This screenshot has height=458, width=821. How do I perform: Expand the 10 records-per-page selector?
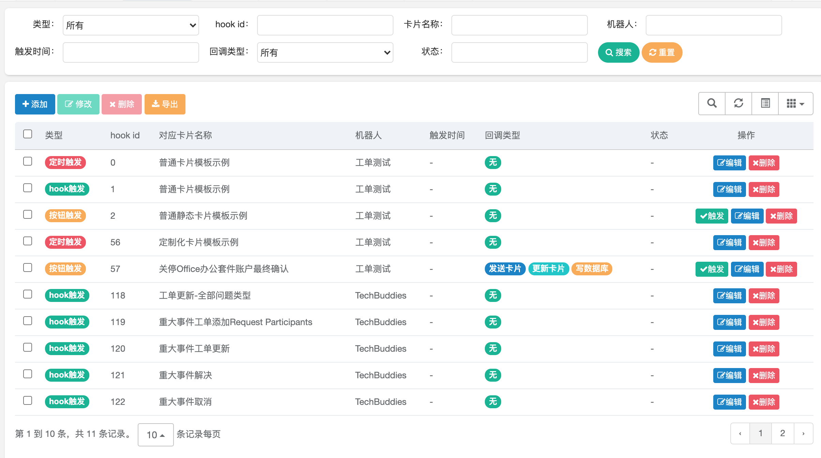coord(155,434)
